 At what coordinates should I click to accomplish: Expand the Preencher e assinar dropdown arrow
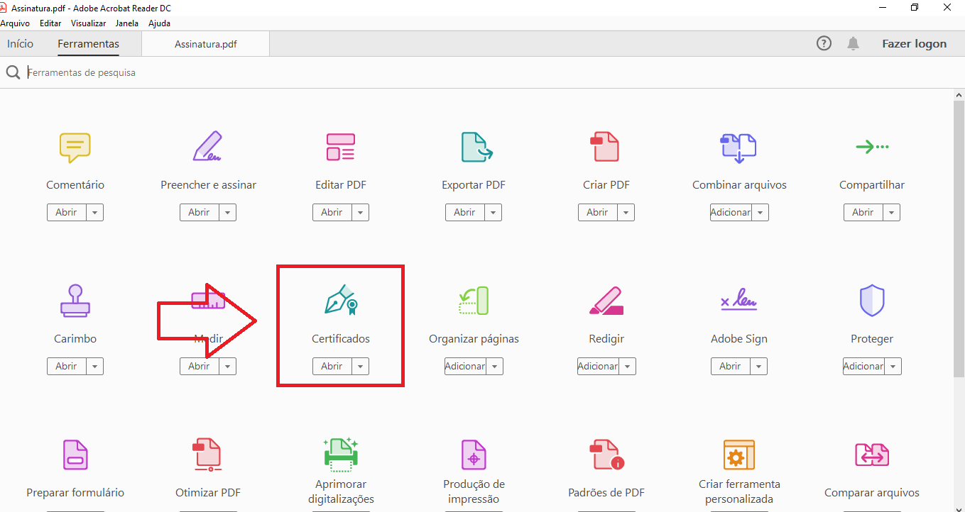coord(228,212)
